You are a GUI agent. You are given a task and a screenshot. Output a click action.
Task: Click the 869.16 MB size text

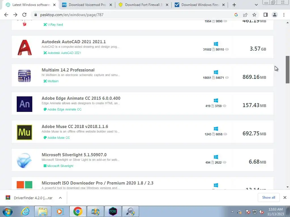(x=254, y=77)
